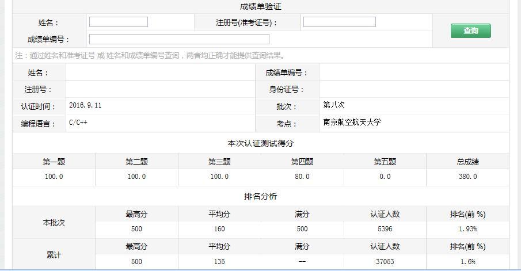Select the 第二题 column header
This screenshot has width=521, height=271.
[136, 162]
